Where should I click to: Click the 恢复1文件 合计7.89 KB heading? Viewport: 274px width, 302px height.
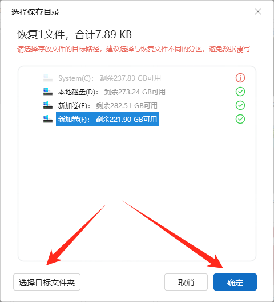(74, 35)
